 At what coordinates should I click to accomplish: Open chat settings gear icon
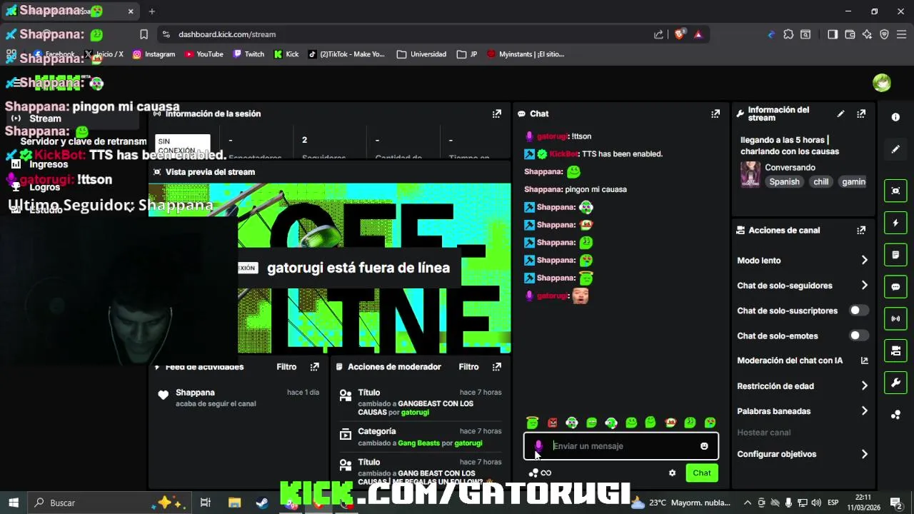pyautogui.click(x=672, y=473)
